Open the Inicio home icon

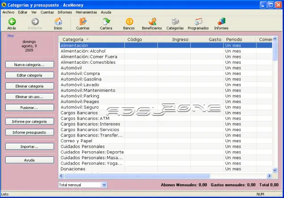coord(58,21)
